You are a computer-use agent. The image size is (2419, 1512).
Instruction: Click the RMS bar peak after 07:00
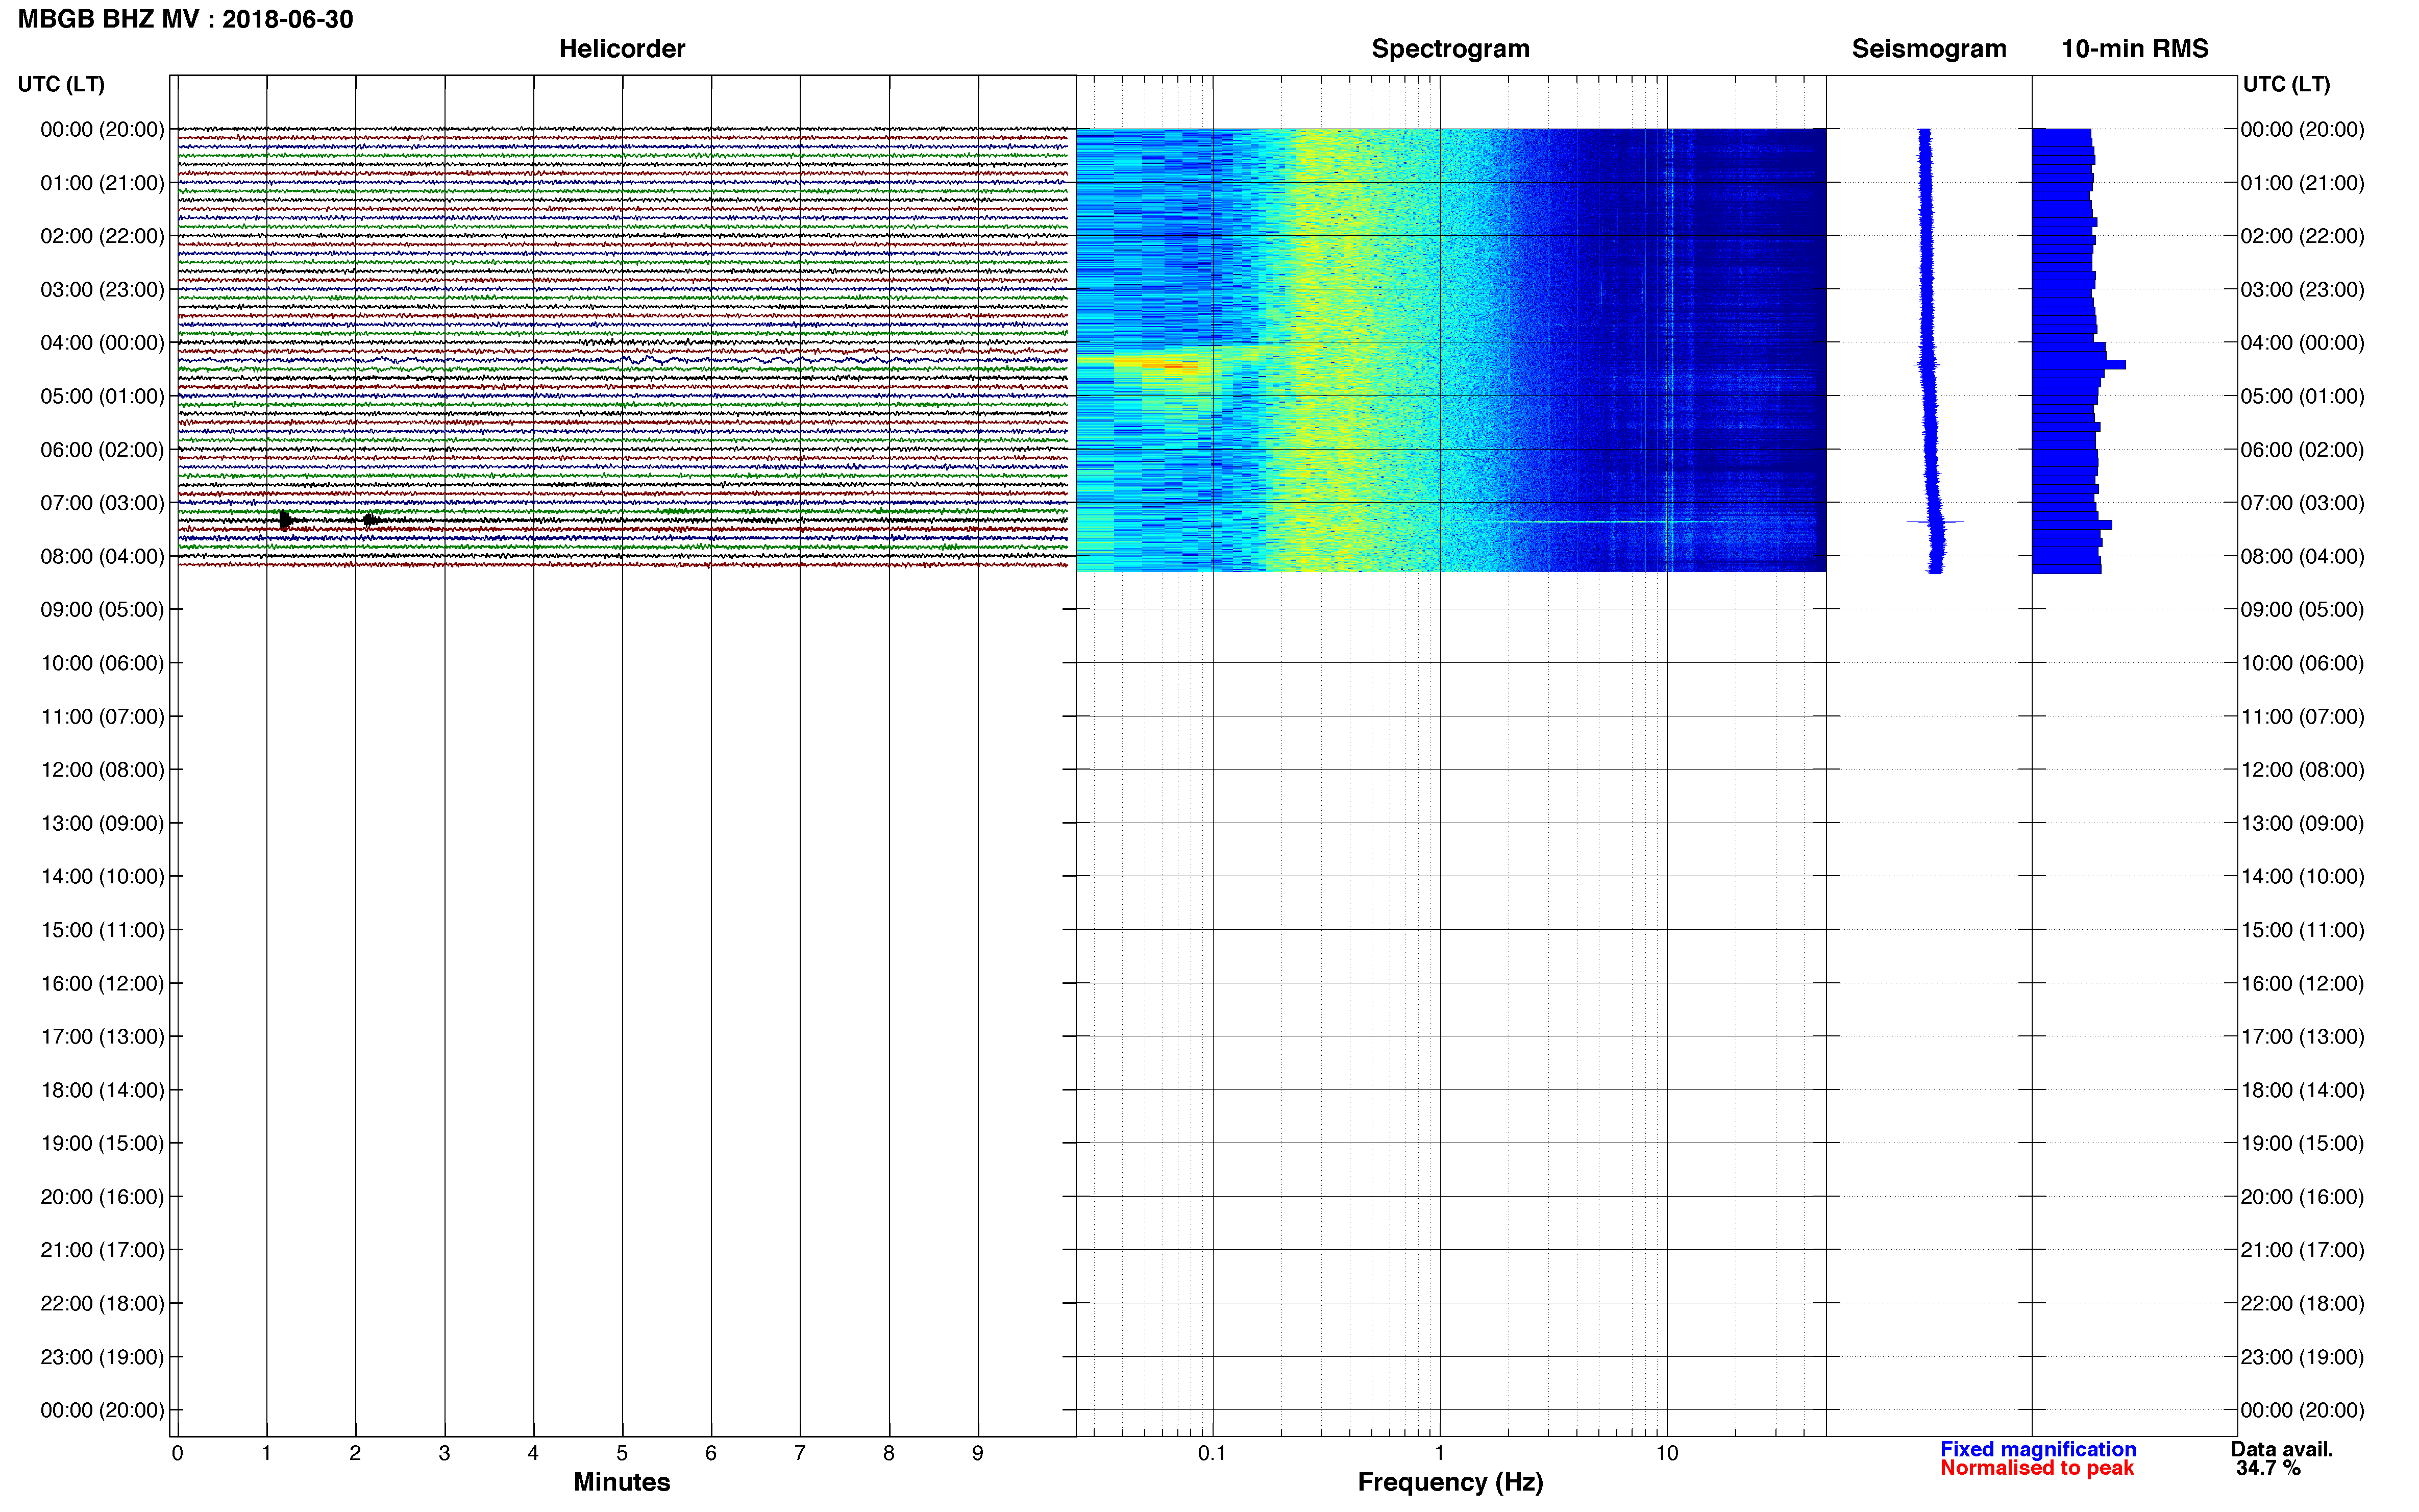2072,525
